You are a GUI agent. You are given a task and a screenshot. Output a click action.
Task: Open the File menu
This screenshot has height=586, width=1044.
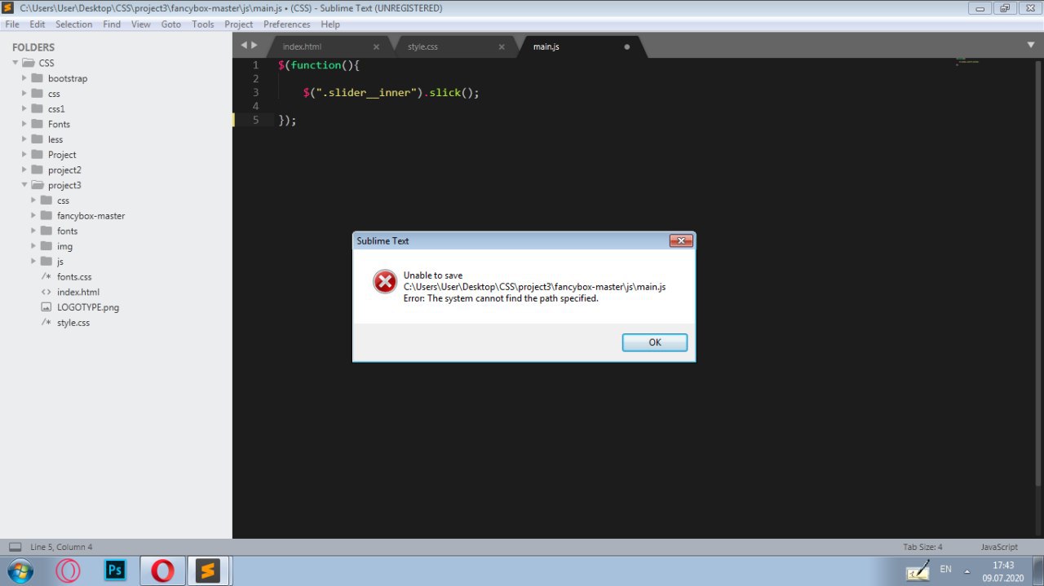pos(12,24)
